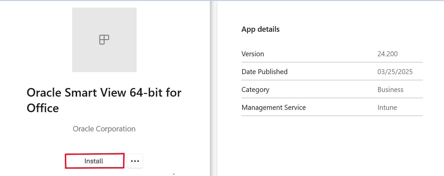The image size is (444, 176).
Task: Click the Install button
Action: click(x=94, y=161)
